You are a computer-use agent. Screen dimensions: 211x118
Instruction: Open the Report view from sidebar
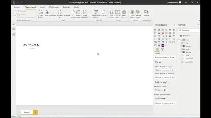(x=14, y=24)
